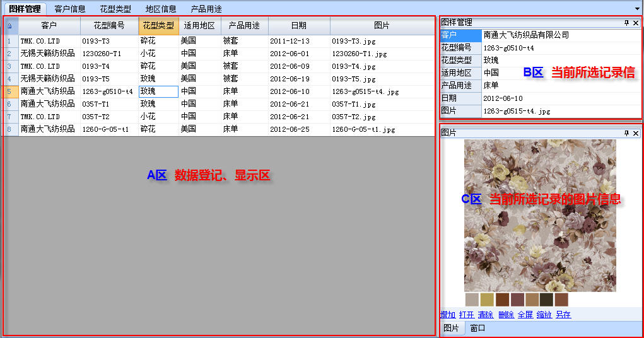Click cell 0357-T1 in 花型编号 column
This screenshot has height=338, width=644.
(x=109, y=104)
